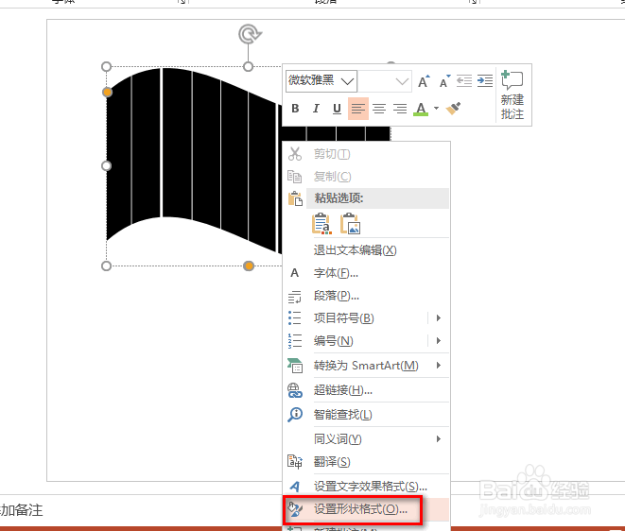Click the format painter brush icon

tap(453, 109)
